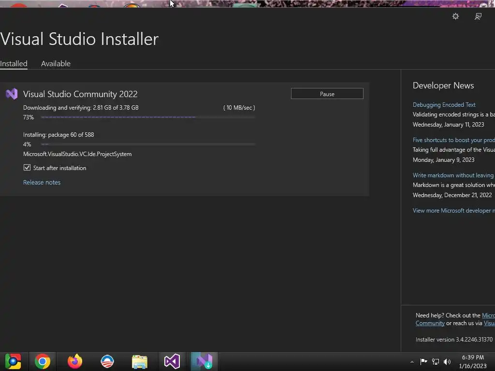
Task: Open the Debugging Encoded Text article
Action: (x=444, y=105)
